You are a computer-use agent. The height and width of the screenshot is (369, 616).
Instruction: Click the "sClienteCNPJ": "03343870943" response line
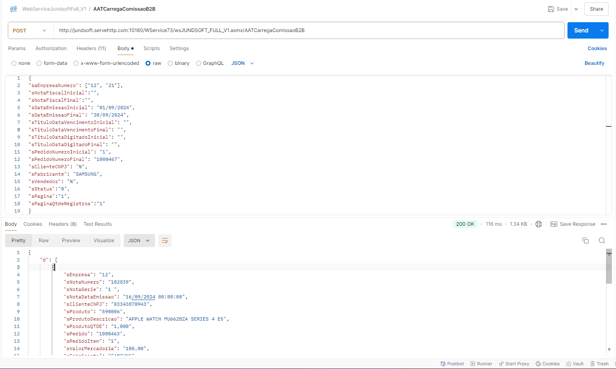click(x=108, y=304)
